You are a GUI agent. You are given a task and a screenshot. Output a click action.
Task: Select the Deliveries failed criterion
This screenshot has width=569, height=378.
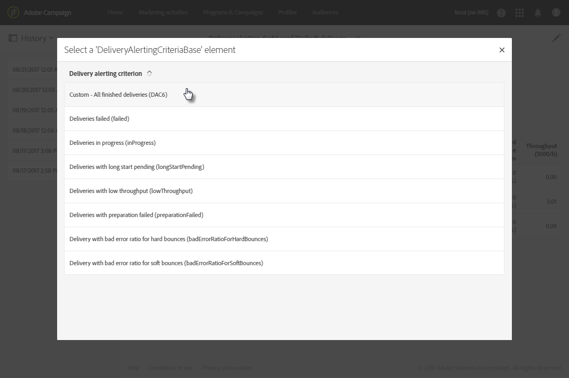(x=99, y=119)
